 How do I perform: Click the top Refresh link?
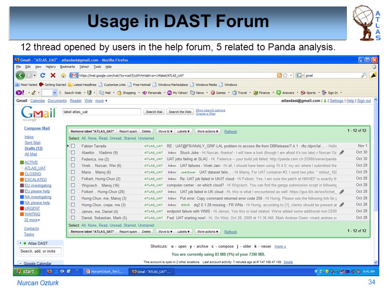point(231,131)
